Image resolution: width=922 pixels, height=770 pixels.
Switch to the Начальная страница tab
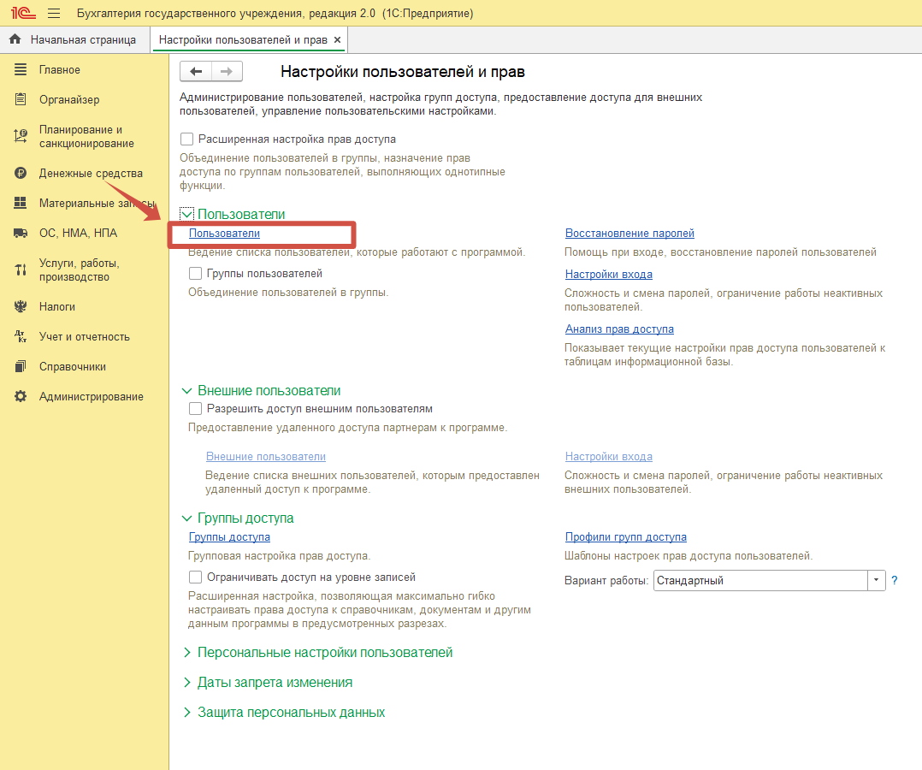click(74, 39)
